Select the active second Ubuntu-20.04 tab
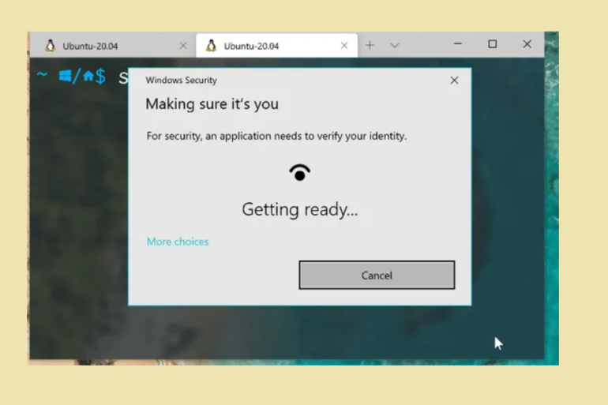This screenshot has height=405, width=608. tap(276, 46)
